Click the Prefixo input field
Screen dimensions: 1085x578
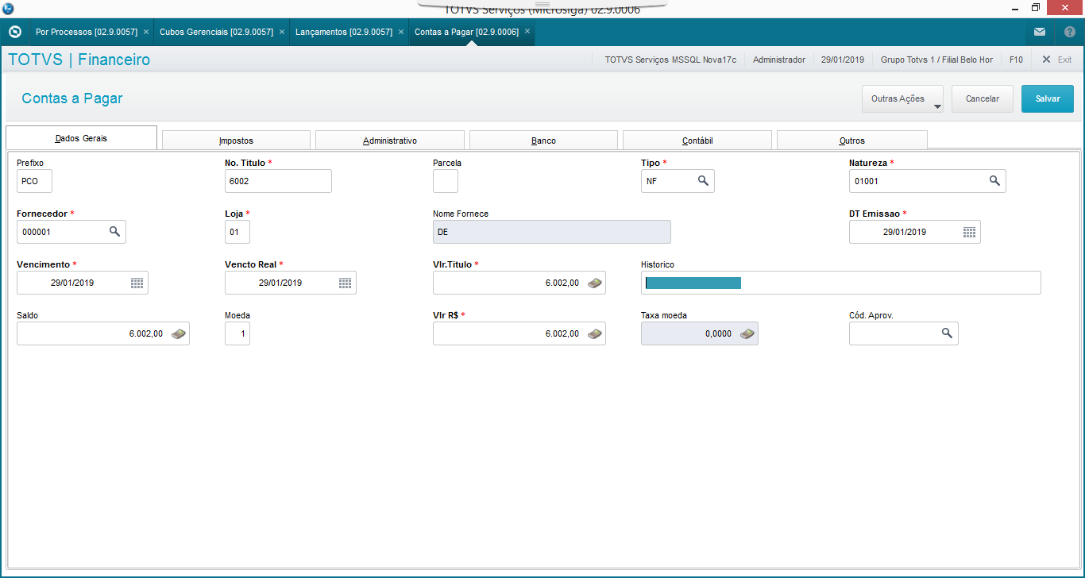point(34,181)
